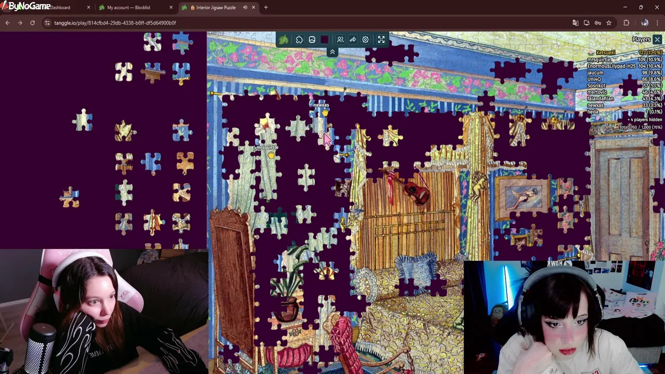Open a new browser tab
Screen dimensions: 665x374
pyautogui.click(x=266, y=7)
